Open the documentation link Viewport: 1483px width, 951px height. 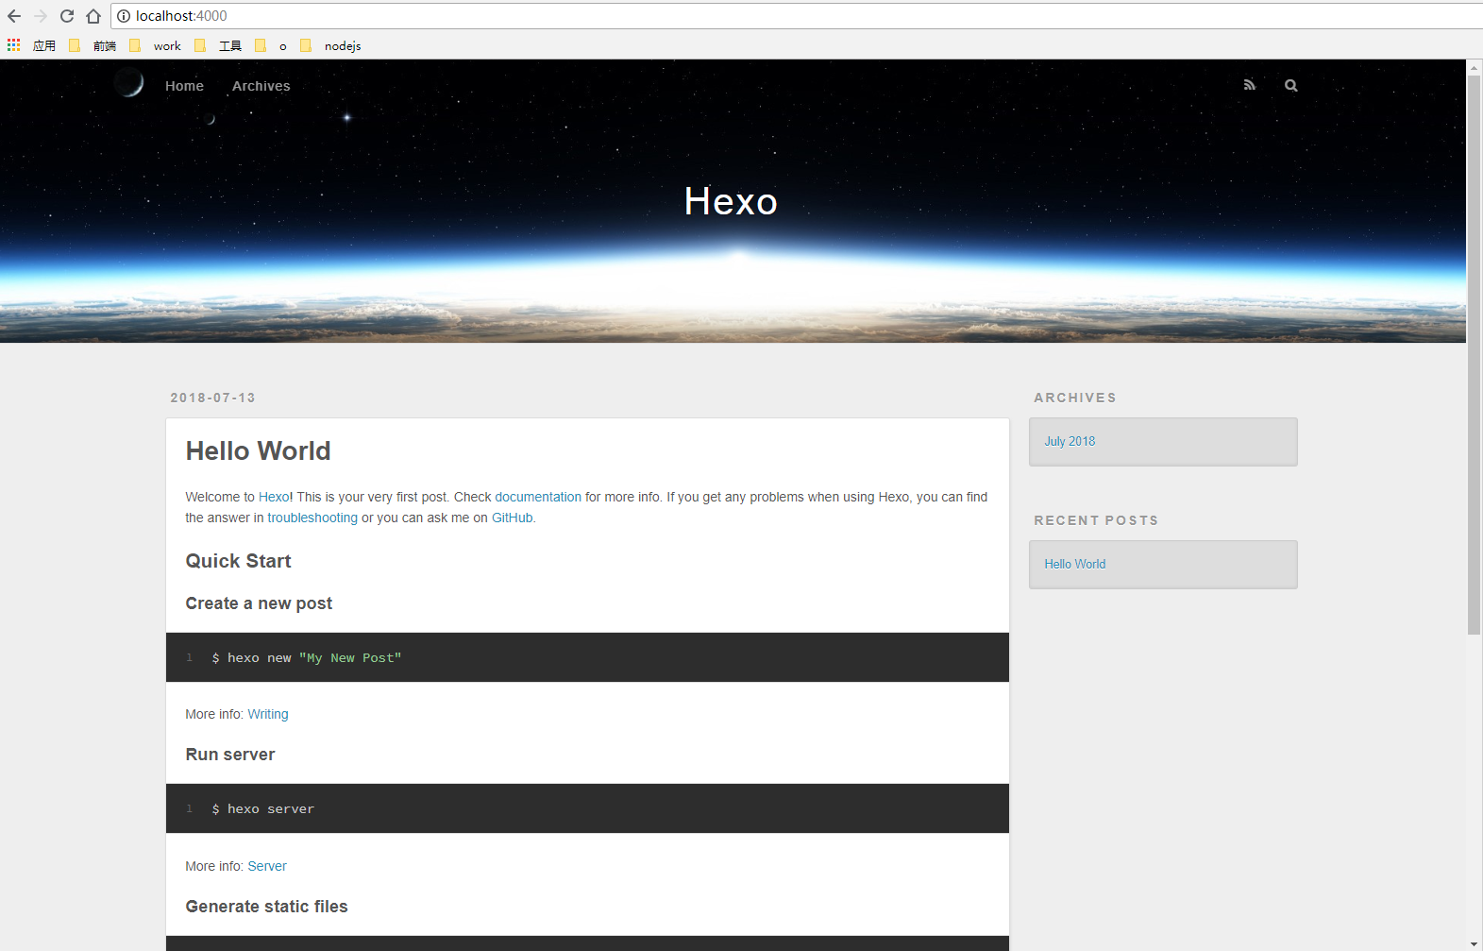[x=538, y=497]
